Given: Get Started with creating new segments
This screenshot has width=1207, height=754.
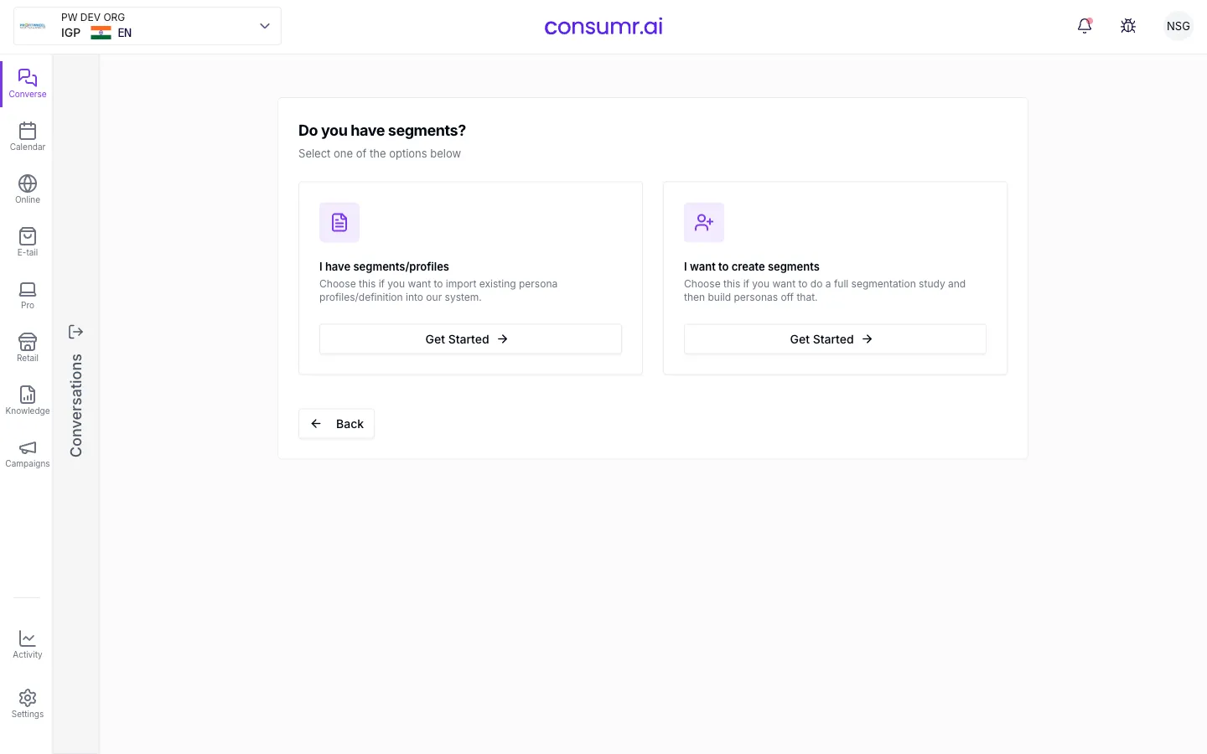Looking at the screenshot, I should coord(835,339).
